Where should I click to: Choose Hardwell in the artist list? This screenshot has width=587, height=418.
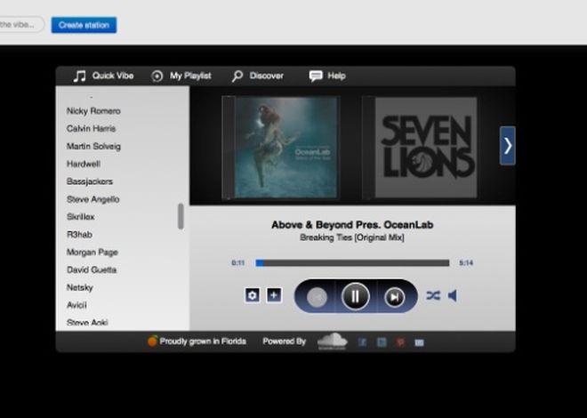84,164
